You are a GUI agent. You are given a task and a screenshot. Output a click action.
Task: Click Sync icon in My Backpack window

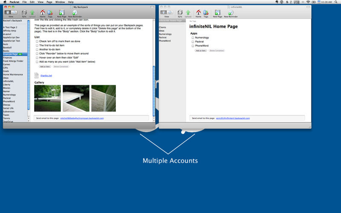click(x=24, y=13)
